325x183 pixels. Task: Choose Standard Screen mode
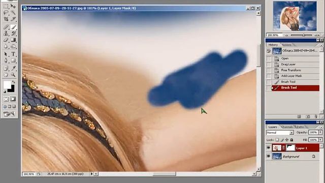tap(5, 106)
